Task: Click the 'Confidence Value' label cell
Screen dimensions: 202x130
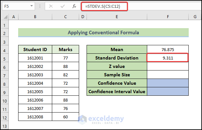Action: pyautogui.click(x=117, y=83)
